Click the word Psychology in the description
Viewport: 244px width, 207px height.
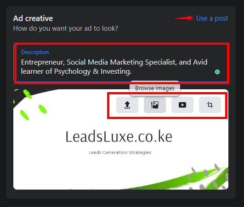coord(72,71)
